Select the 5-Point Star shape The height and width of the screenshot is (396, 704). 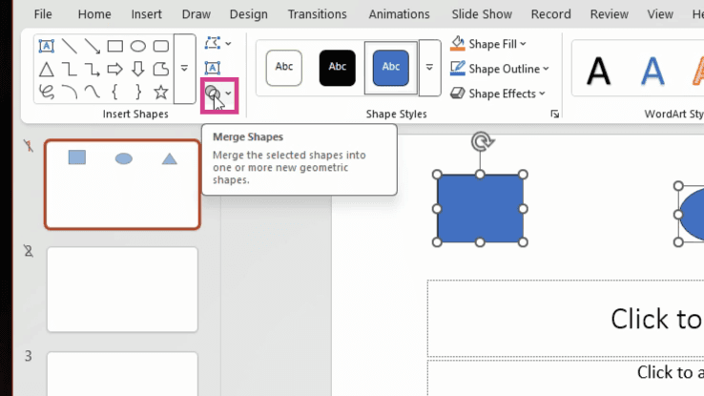(160, 92)
